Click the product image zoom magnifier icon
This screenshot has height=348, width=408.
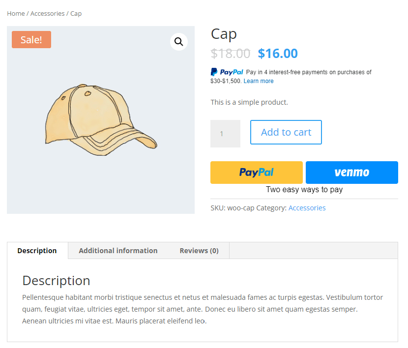tap(178, 42)
